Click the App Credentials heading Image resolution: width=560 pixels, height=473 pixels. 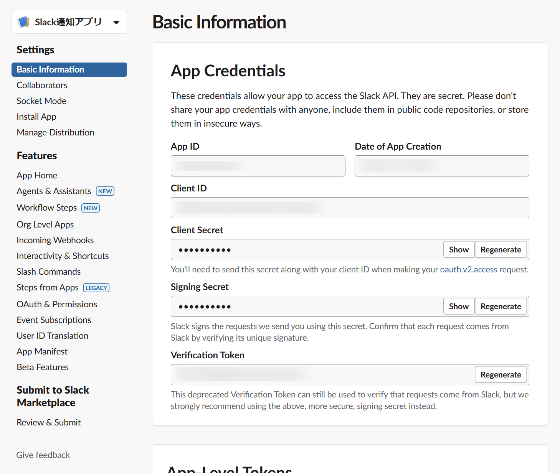coord(228,71)
